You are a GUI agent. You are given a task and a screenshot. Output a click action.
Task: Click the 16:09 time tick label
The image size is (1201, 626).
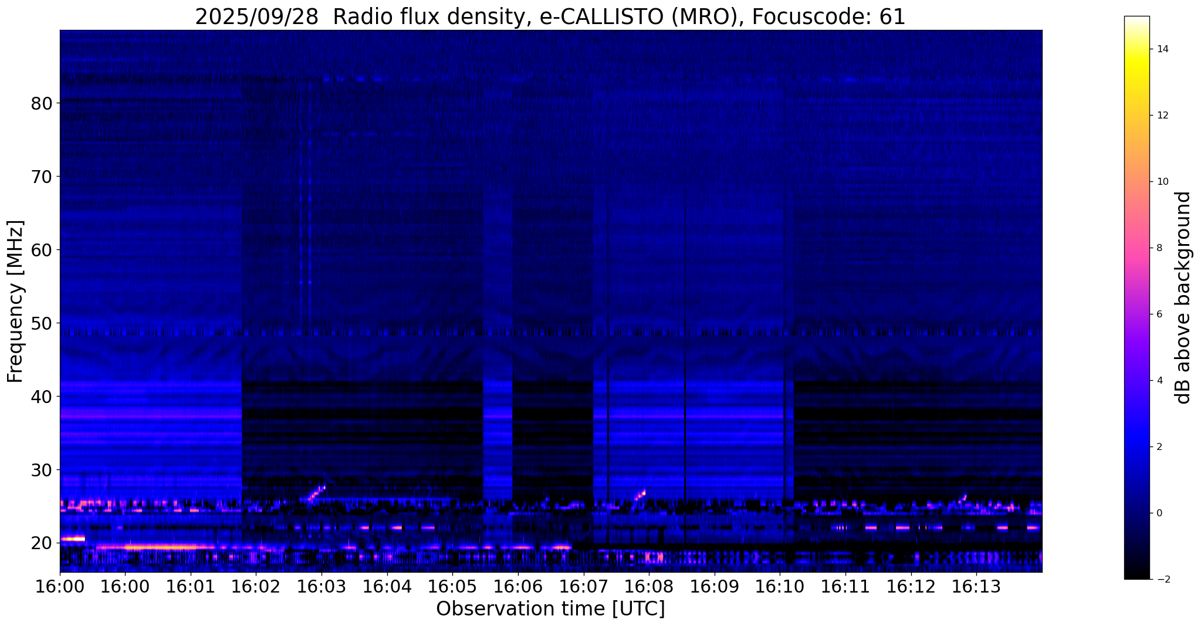tap(715, 586)
